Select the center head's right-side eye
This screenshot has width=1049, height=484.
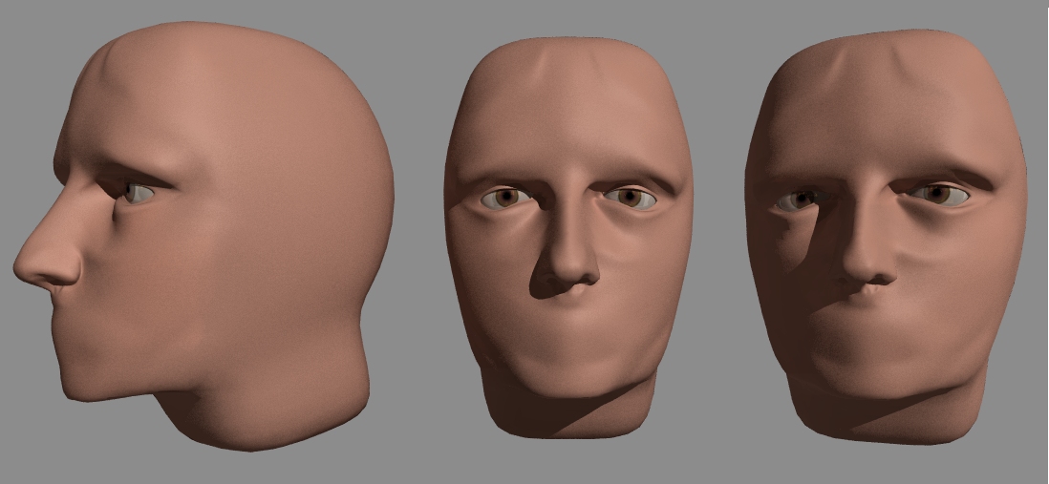pyautogui.click(x=631, y=198)
